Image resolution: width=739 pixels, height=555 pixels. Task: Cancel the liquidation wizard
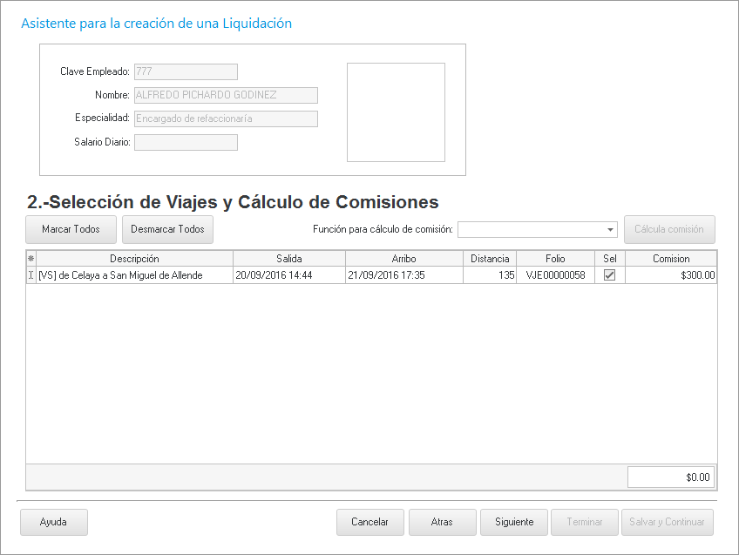coord(369,522)
